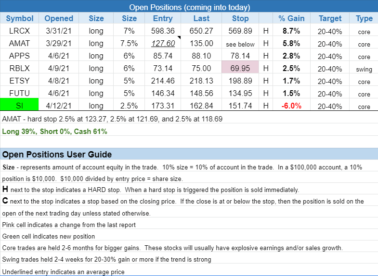This screenshot has width=378, height=276.
Task: Click the green SI symbol cell
Action: tap(19, 105)
